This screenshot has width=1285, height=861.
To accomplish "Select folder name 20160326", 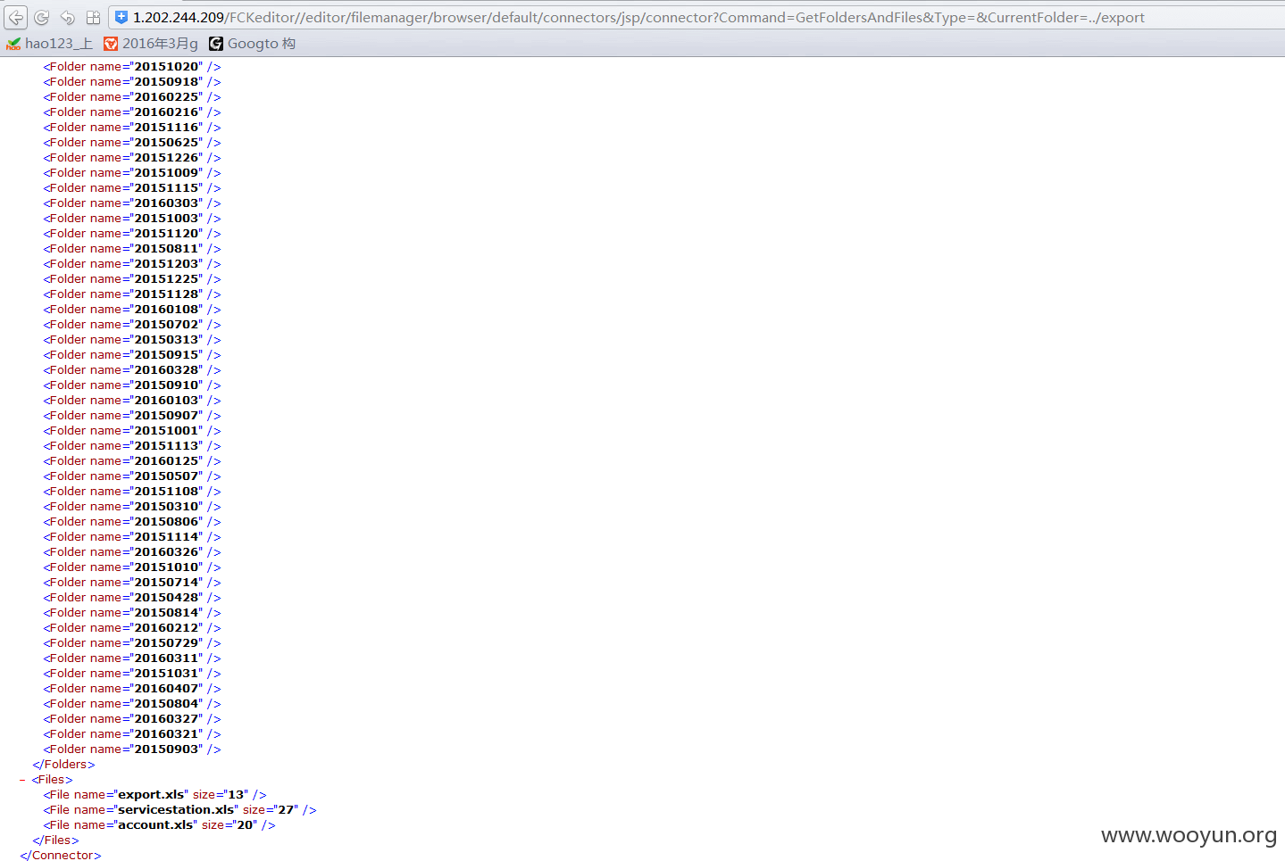I will click(166, 552).
